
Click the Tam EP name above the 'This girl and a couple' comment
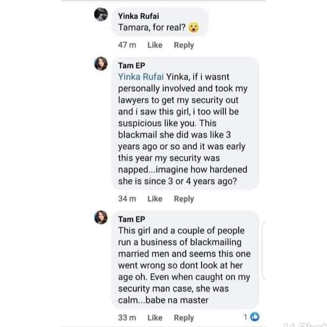point(131,219)
